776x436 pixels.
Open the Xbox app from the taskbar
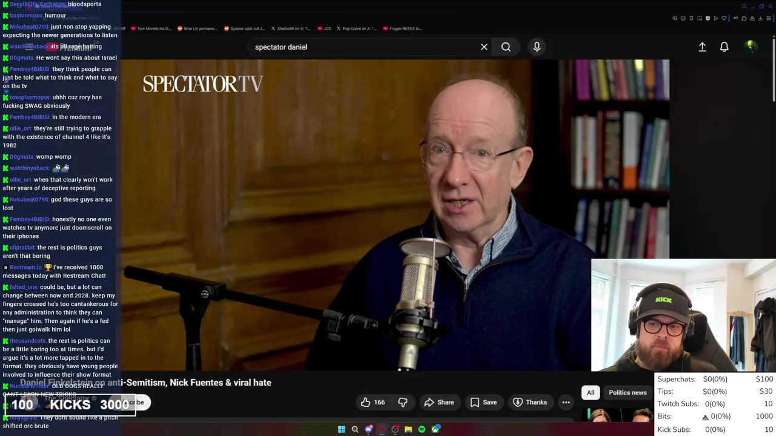[x=435, y=429]
